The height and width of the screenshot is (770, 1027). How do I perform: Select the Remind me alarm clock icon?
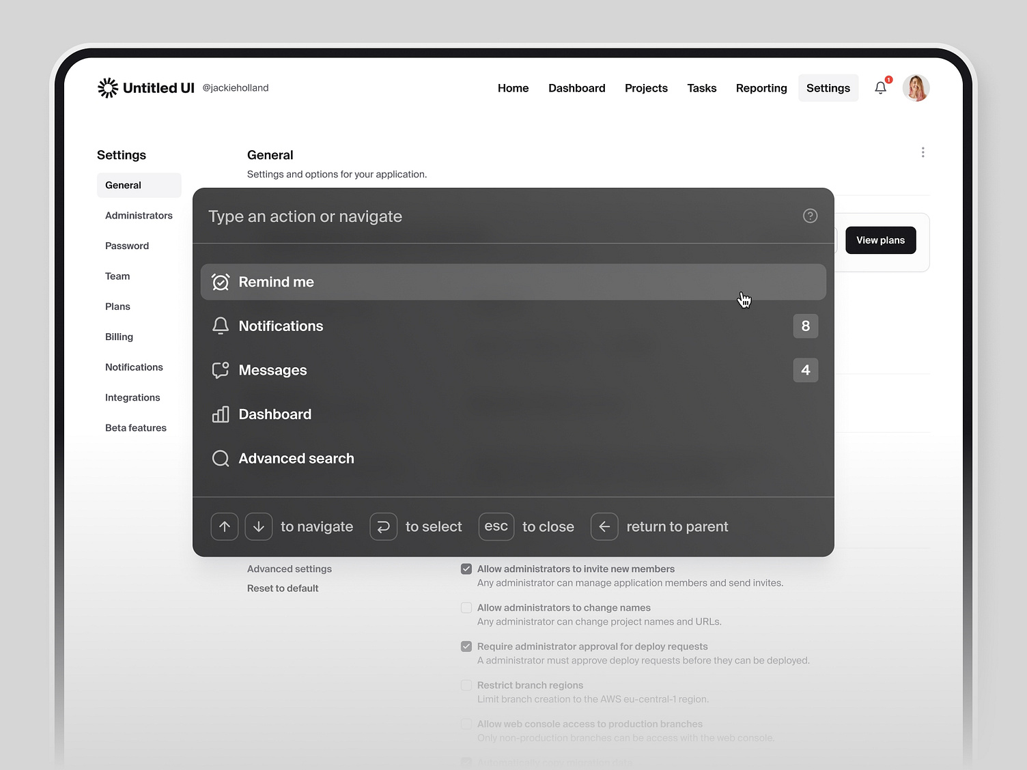tap(220, 281)
